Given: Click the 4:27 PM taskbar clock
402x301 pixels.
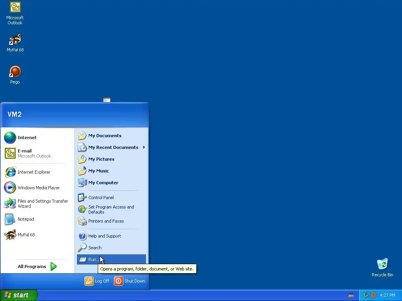Looking at the screenshot, I should coord(387,295).
